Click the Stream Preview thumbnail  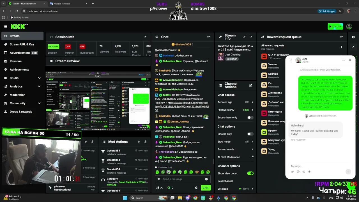coord(98,101)
